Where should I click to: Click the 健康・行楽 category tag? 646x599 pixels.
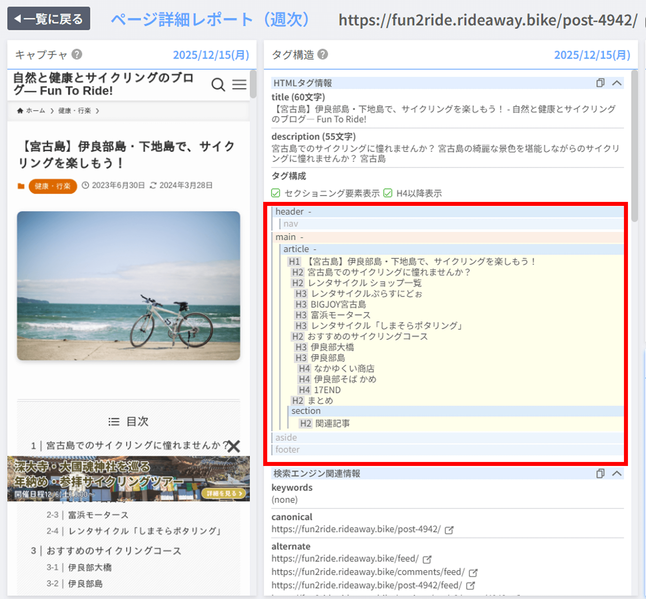point(53,186)
